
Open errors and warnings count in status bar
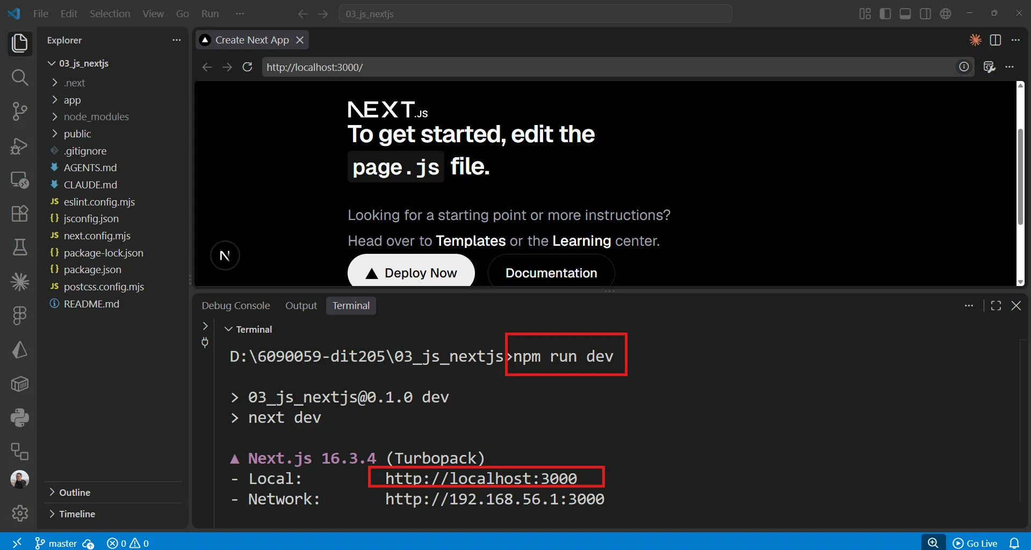click(x=128, y=543)
